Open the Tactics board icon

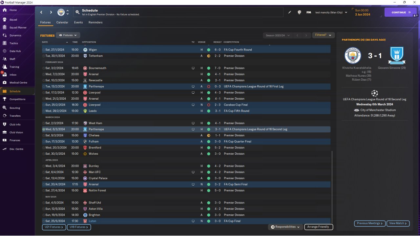5,43
